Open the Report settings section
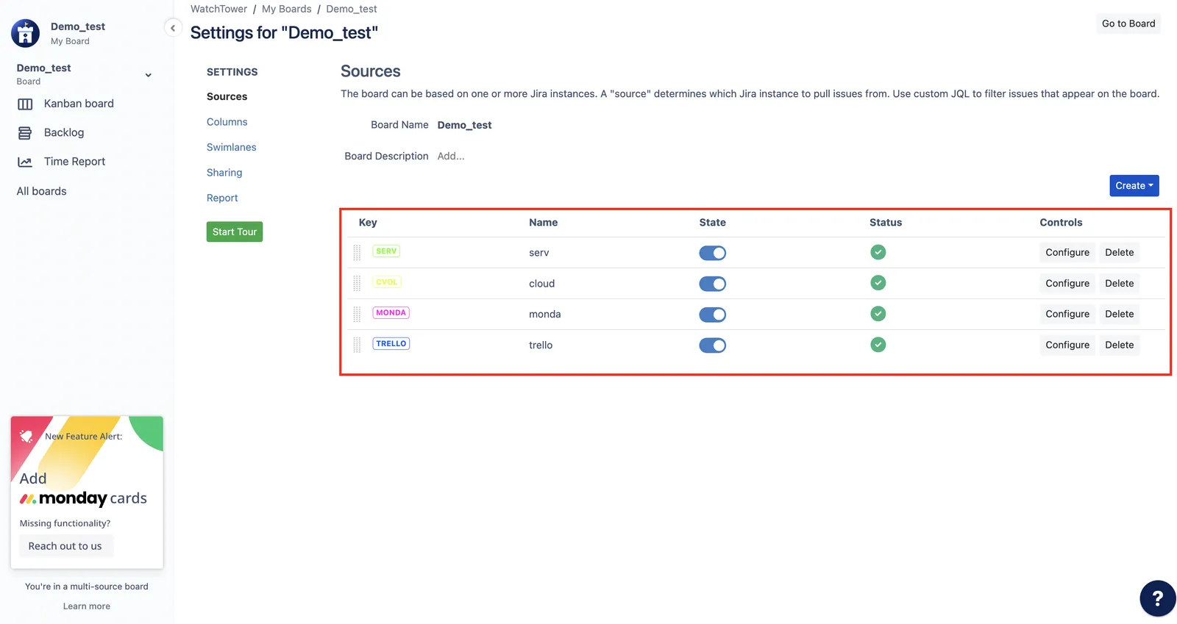This screenshot has height=624, width=1177. click(x=222, y=198)
